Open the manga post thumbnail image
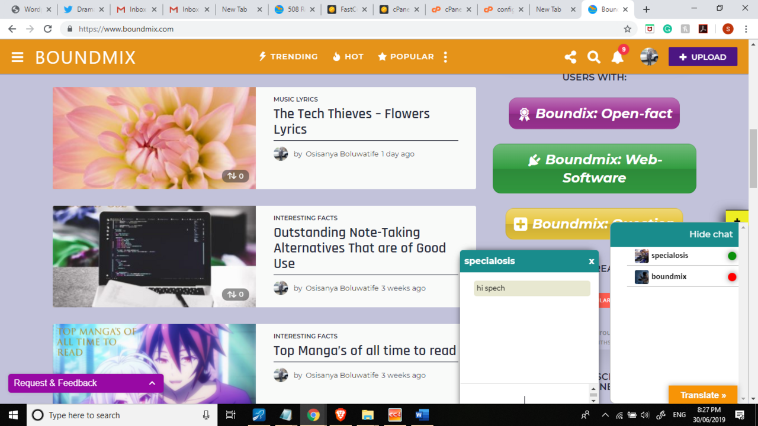 (x=154, y=364)
